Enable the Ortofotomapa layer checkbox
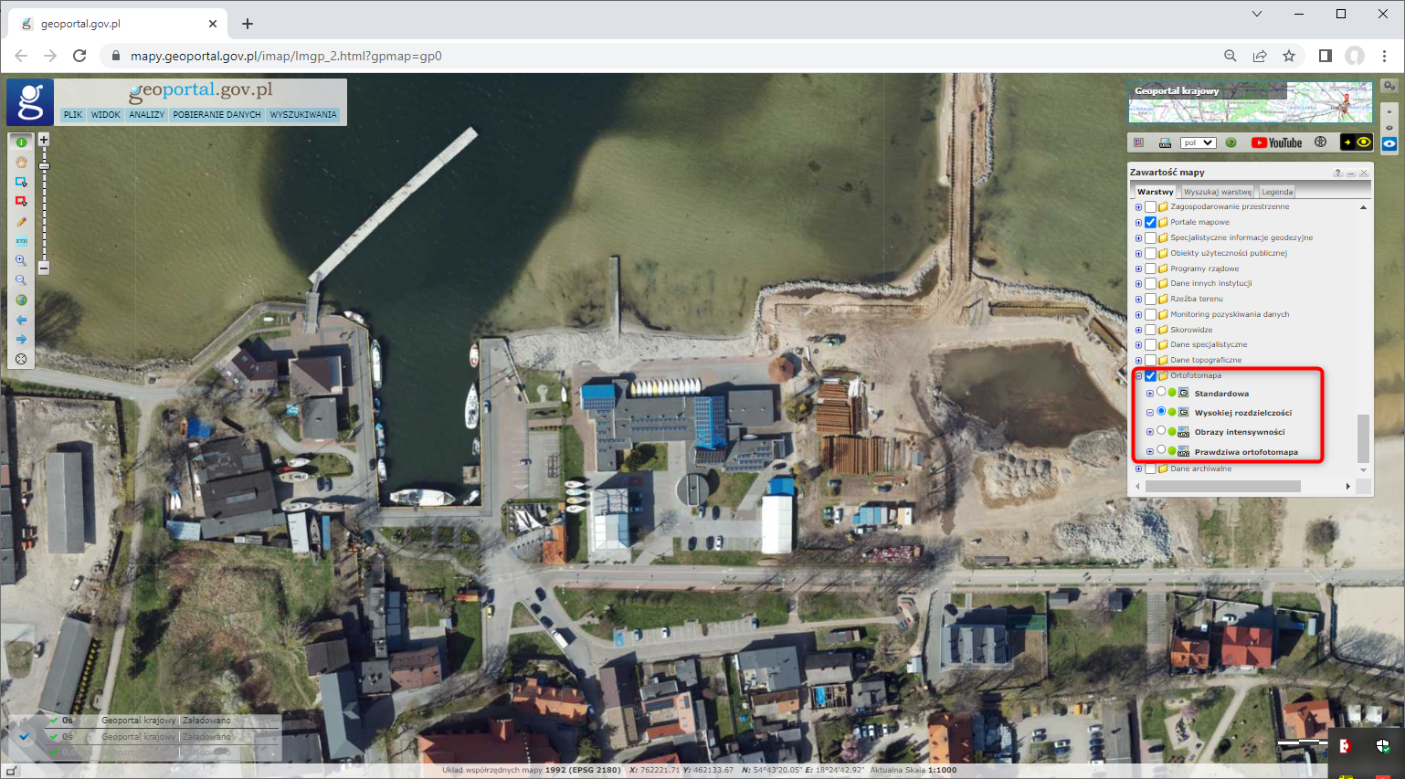The image size is (1405, 779). [1150, 375]
